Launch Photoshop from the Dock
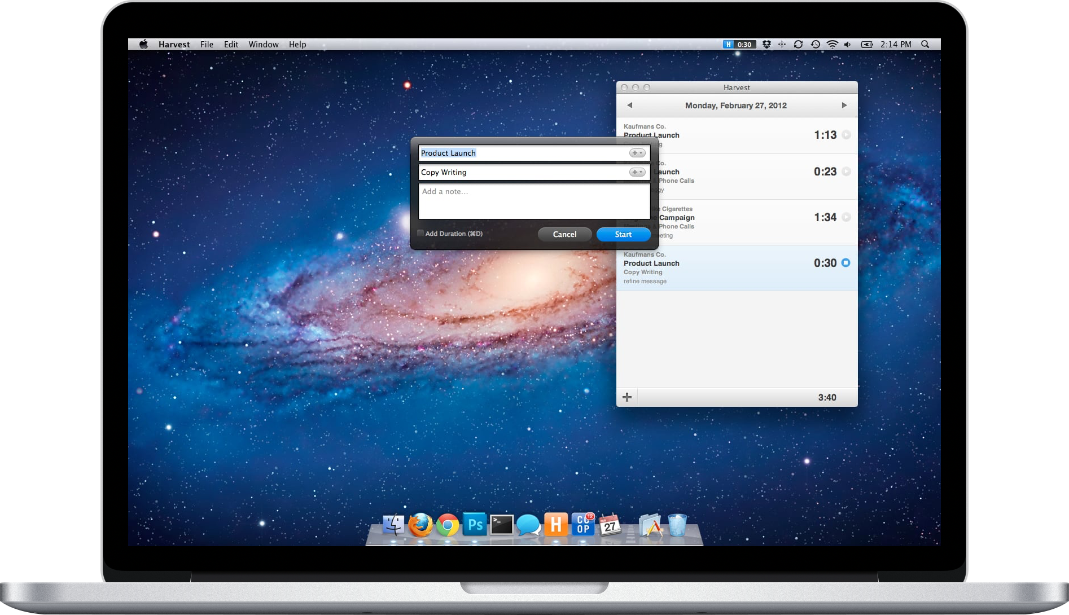Screen dimensions: 1069x615 [x=475, y=525]
